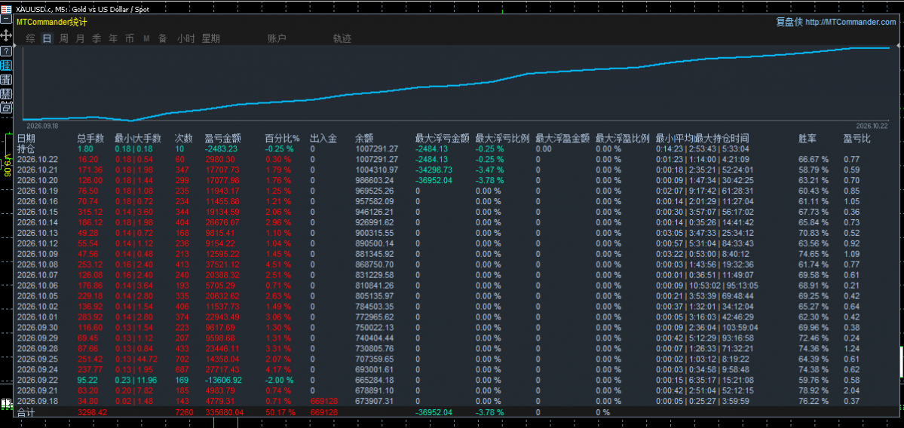Click the 2026.09.18 chart start date label
The image size is (904, 428).
tap(43, 125)
